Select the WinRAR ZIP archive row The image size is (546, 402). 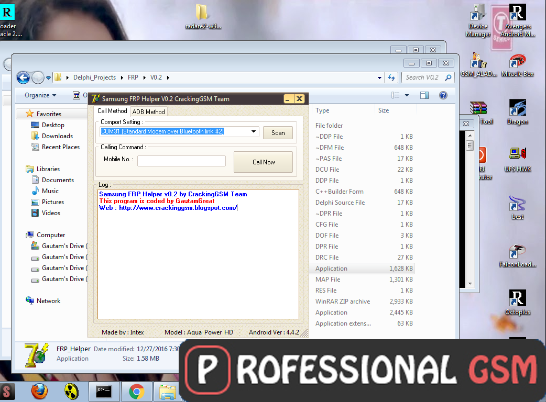pos(362,301)
